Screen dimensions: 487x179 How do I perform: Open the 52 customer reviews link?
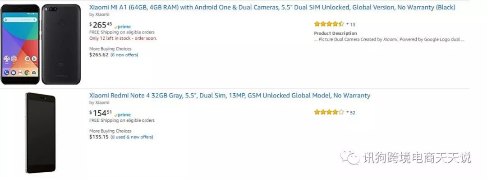click(353, 113)
